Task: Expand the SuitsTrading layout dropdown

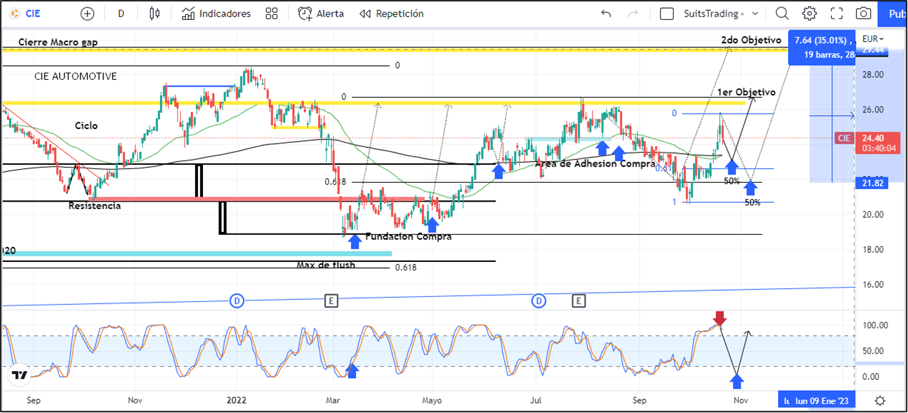Action: [x=755, y=14]
